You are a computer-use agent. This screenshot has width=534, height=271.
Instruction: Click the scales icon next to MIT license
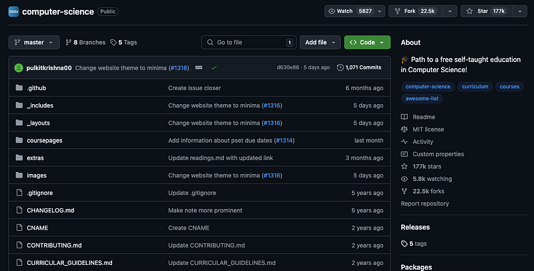[405, 129]
